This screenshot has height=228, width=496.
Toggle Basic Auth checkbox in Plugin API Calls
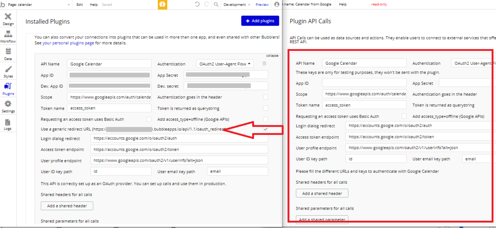click(x=404, y=116)
